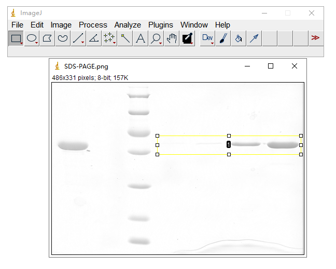Open the Analyze menu

coord(128,25)
